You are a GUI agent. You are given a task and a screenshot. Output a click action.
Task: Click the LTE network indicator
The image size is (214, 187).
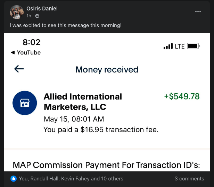point(180,46)
